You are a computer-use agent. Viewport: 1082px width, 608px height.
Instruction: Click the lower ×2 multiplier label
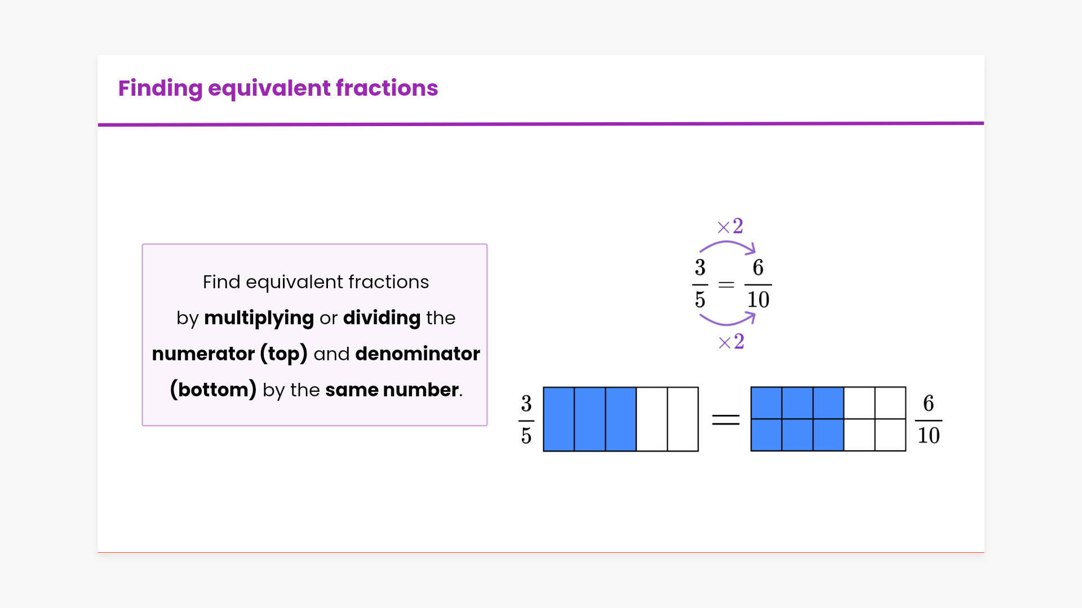[731, 342]
